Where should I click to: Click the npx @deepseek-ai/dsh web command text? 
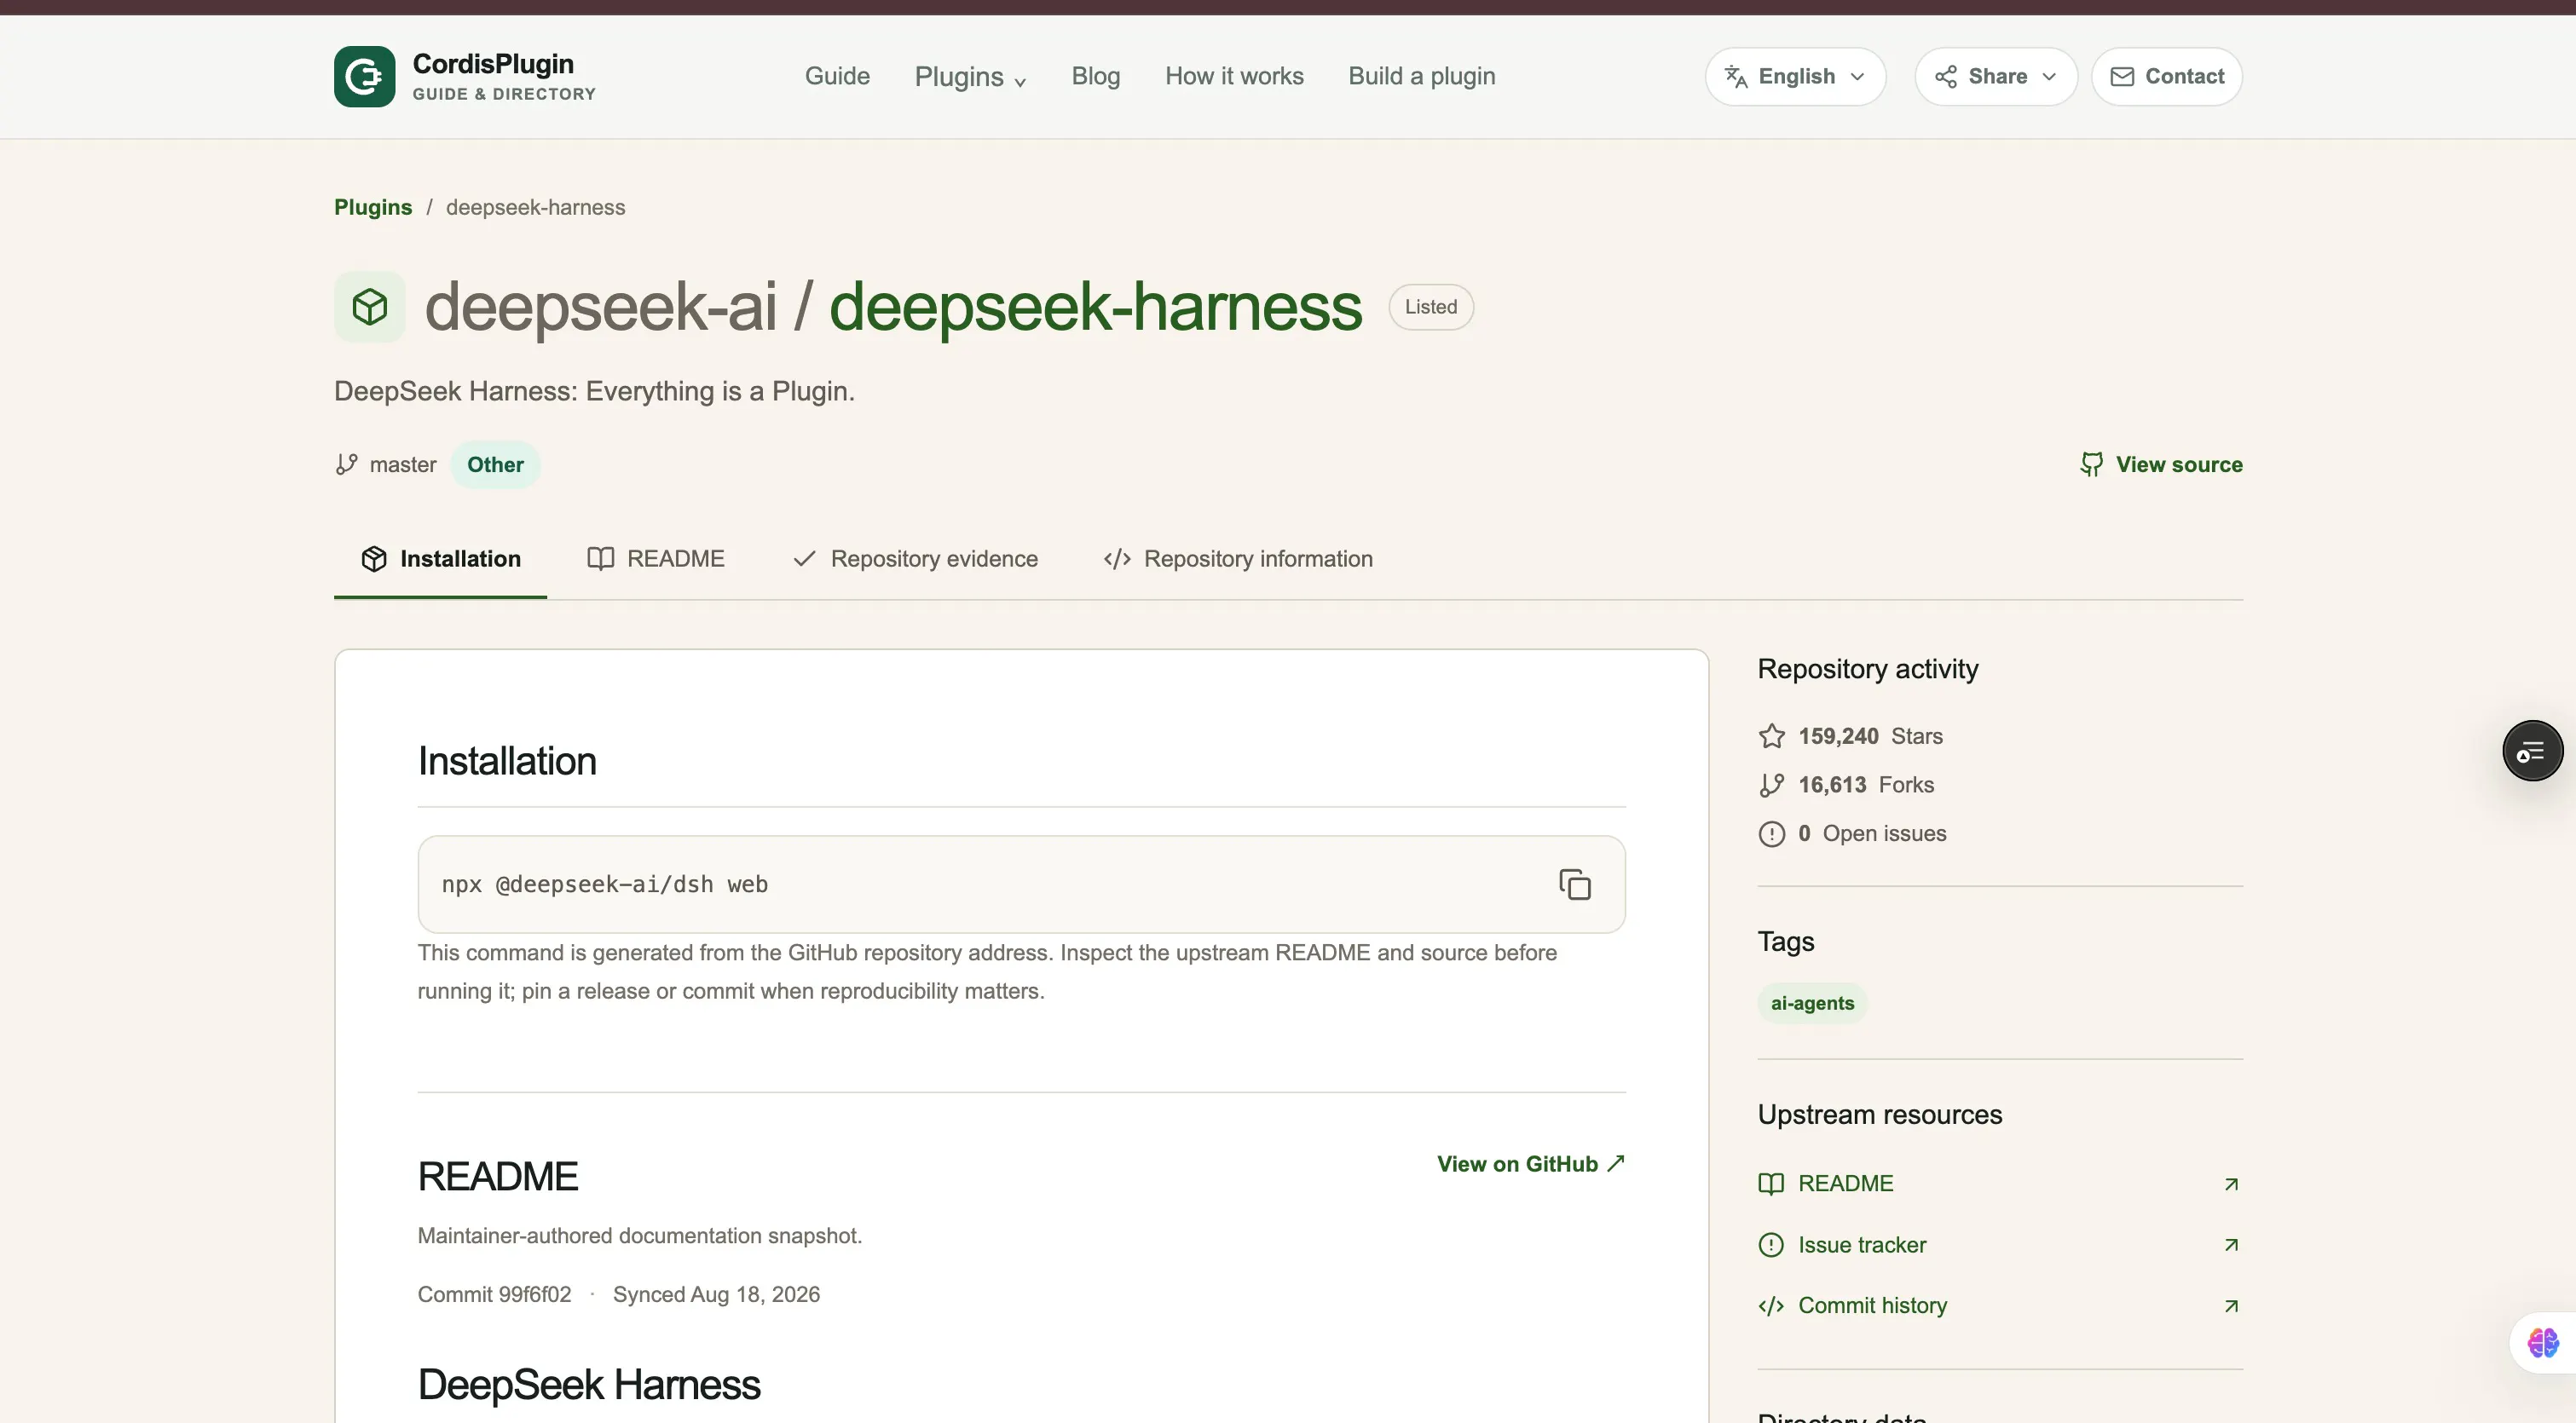tap(605, 884)
